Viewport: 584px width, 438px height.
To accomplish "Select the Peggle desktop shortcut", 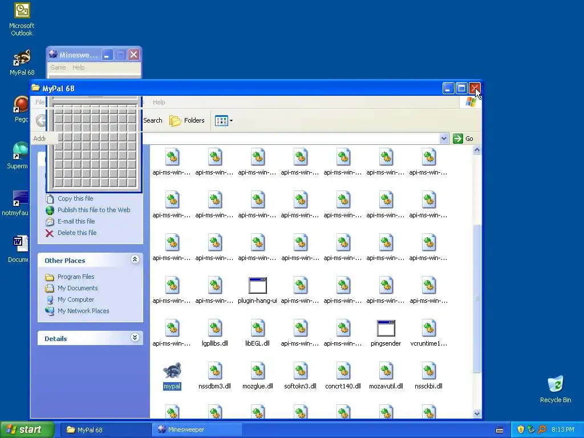I will point(21,109).
